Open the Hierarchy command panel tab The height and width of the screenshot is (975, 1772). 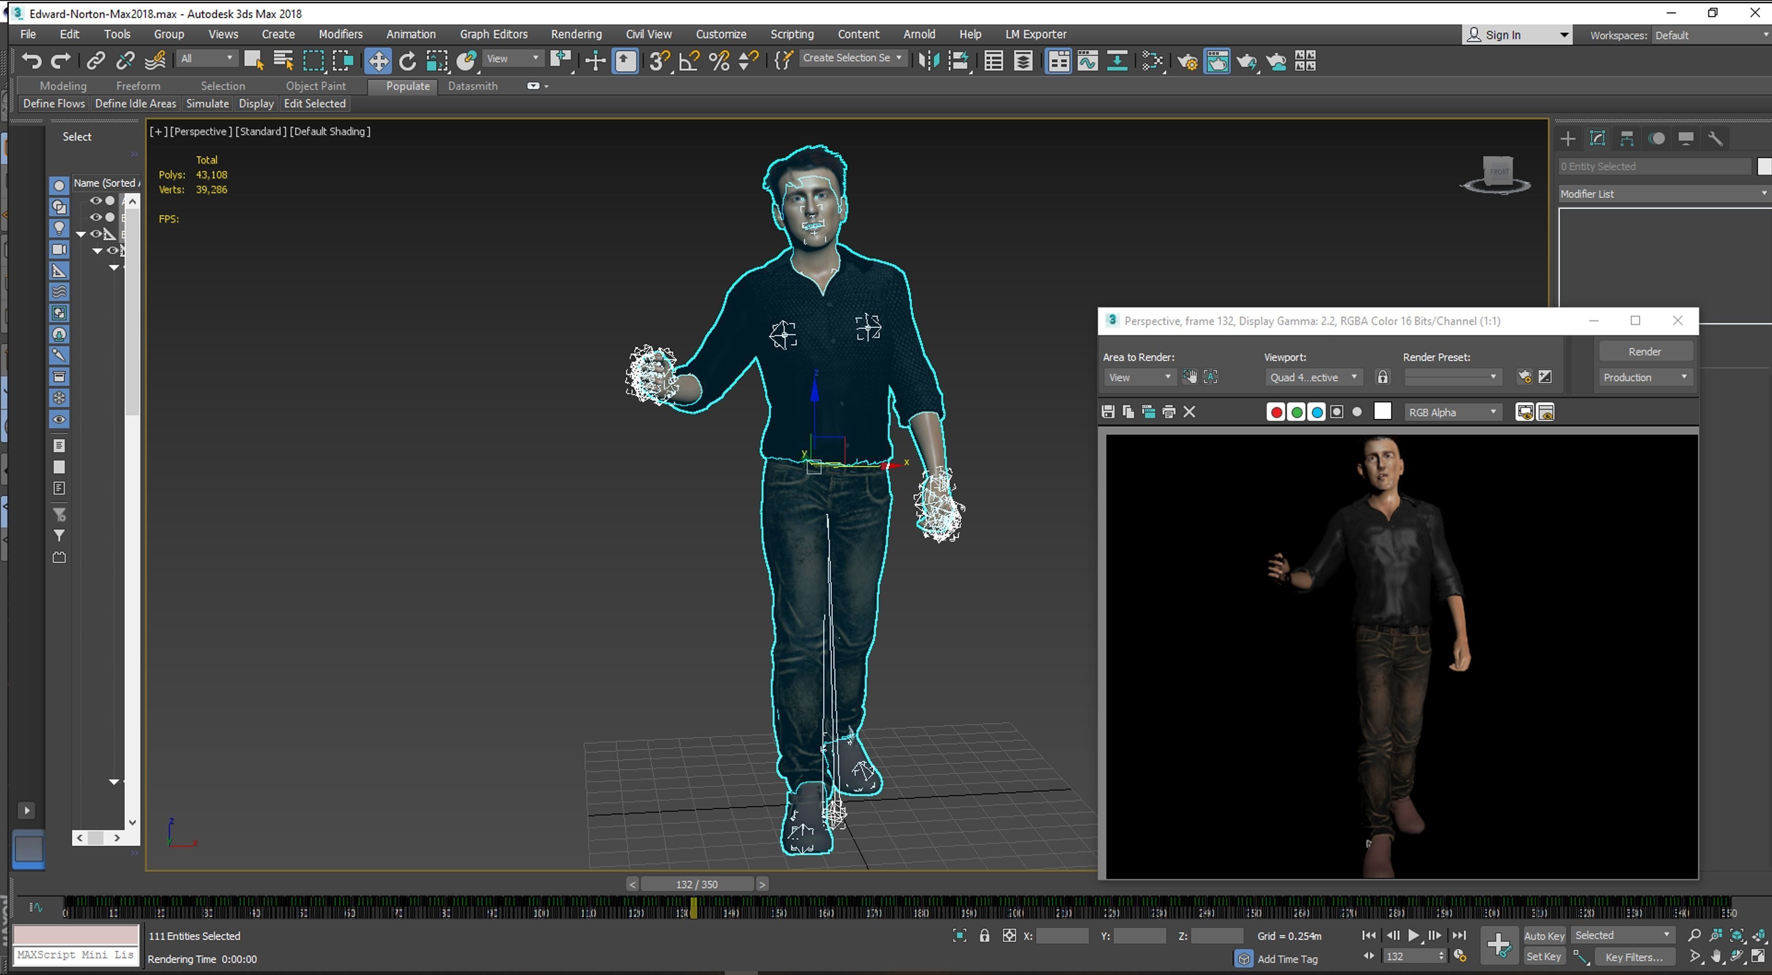click(1627, 139)
